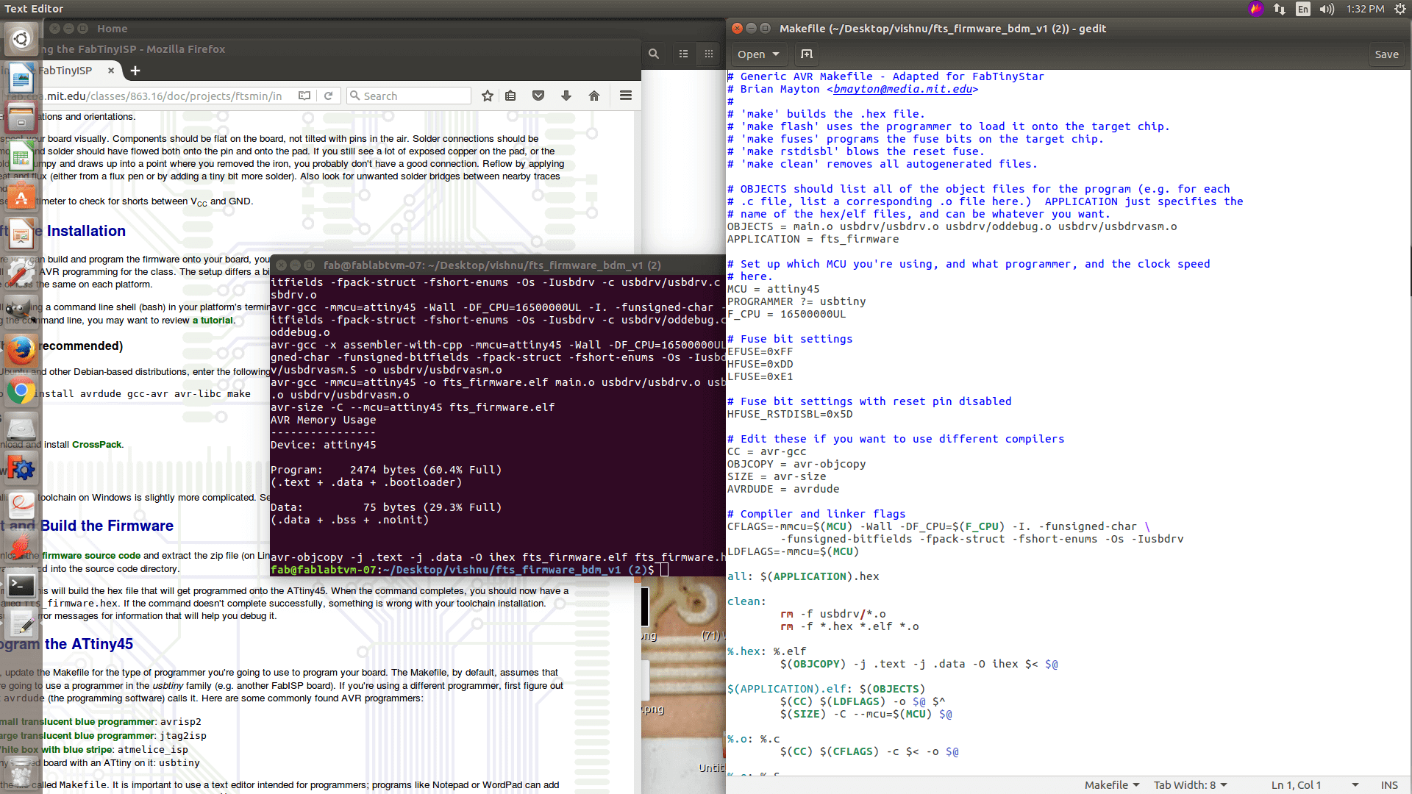
Task: Launch LibreOffice Writer from the dock
Action: 21,79
